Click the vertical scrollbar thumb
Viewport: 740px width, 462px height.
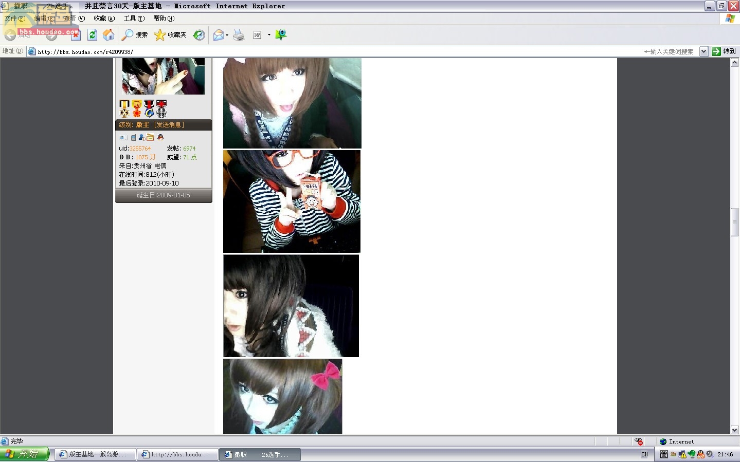coord(735,222)
